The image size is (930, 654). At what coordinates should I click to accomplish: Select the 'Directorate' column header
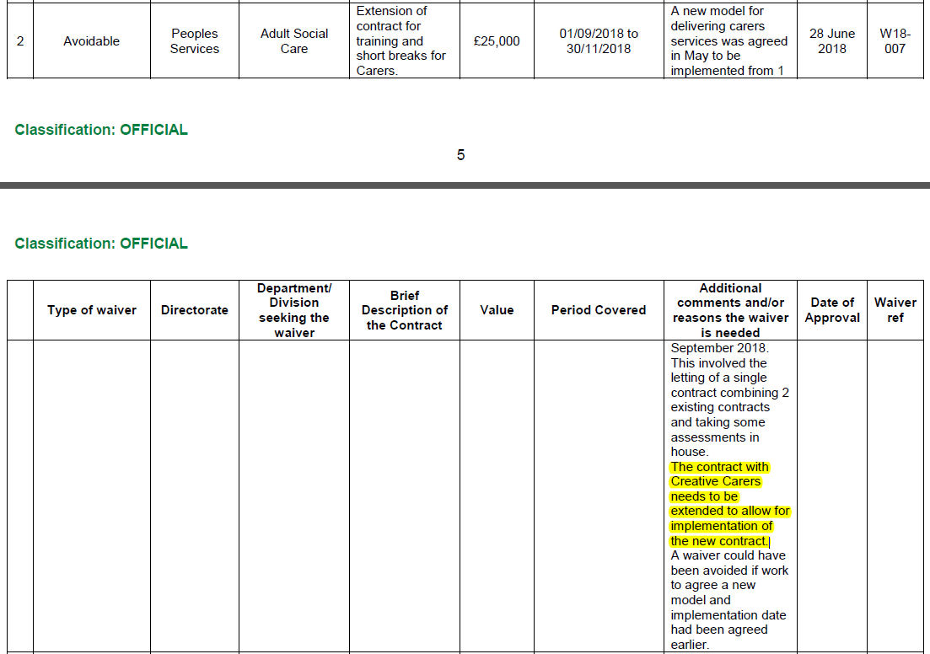pyautogui.click(x=194, y=310)
